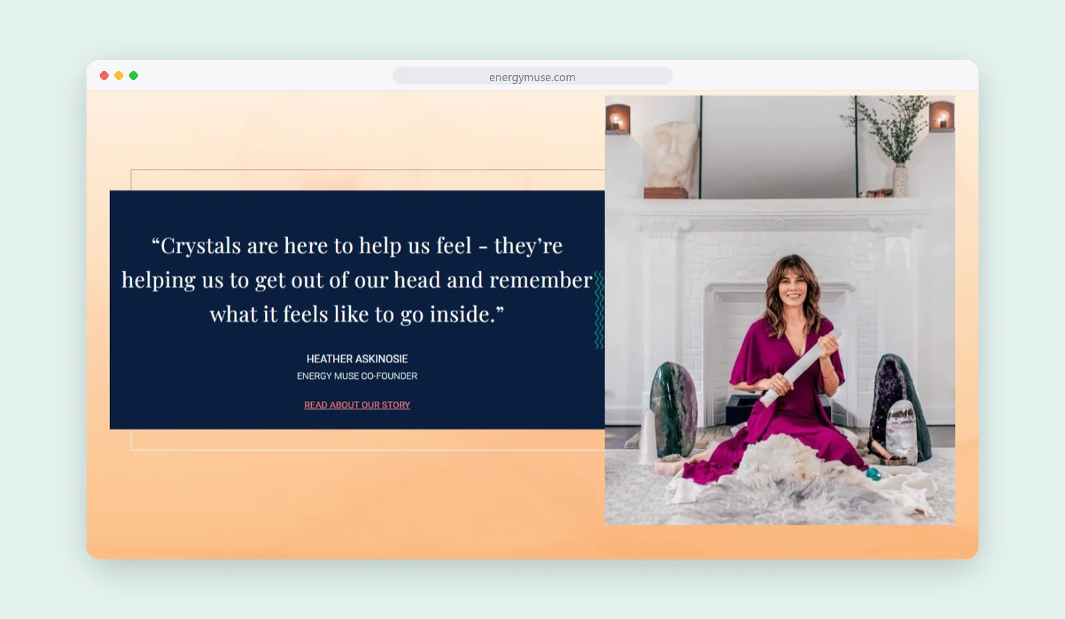This screenshot has height=619, width=1065.
Task: Click the quote line "what it feels like to go inside."
Action: [357, 314]
